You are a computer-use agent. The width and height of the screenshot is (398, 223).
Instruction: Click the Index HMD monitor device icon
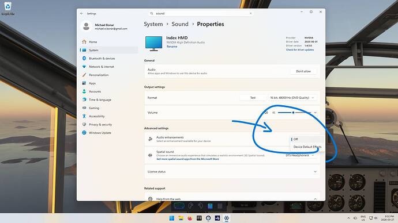point(153,44)
